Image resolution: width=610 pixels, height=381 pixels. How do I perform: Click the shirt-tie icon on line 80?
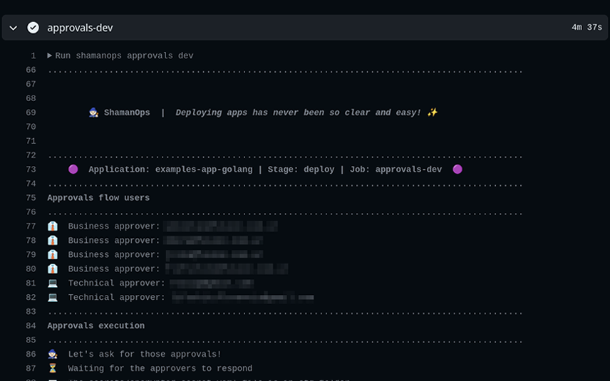[53, 268]
